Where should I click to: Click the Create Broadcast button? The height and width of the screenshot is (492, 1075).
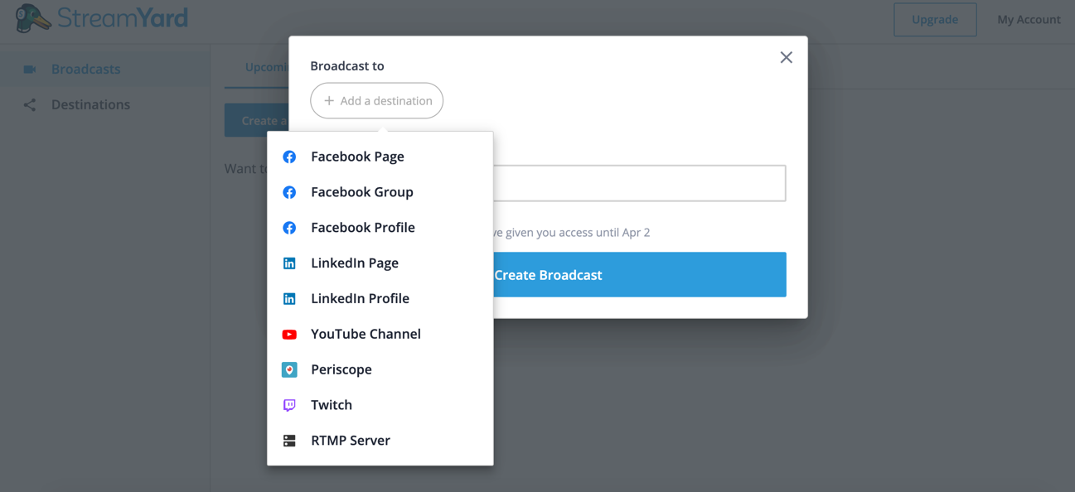click(x=549, y=274)
